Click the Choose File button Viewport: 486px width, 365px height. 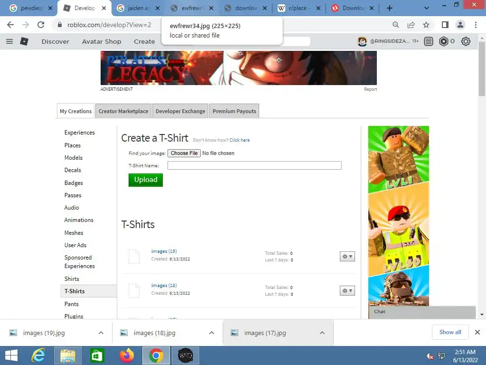[x=184, y=154]
